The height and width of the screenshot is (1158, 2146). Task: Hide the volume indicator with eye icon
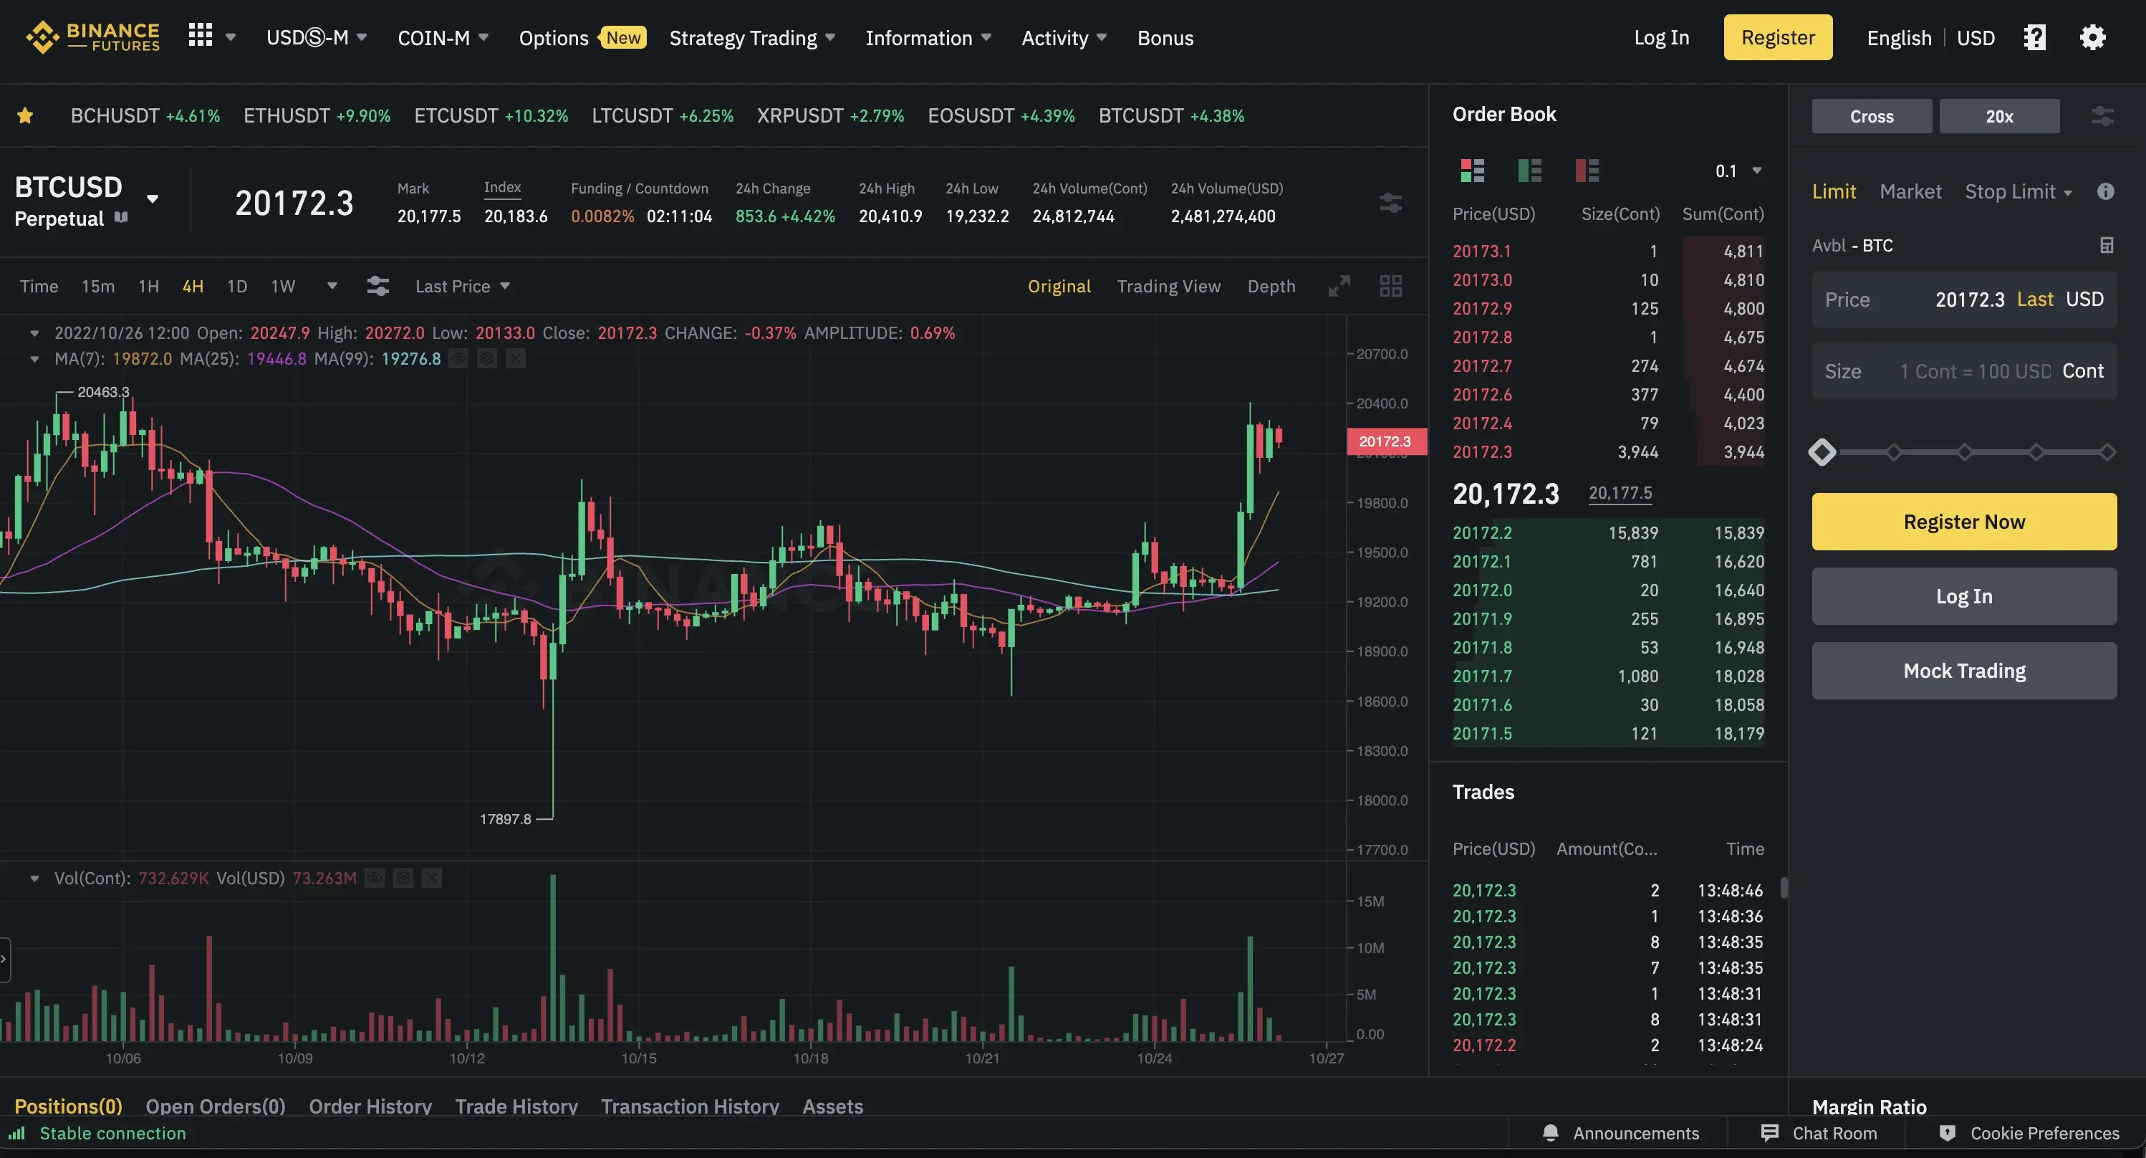(x=375, y=878)
